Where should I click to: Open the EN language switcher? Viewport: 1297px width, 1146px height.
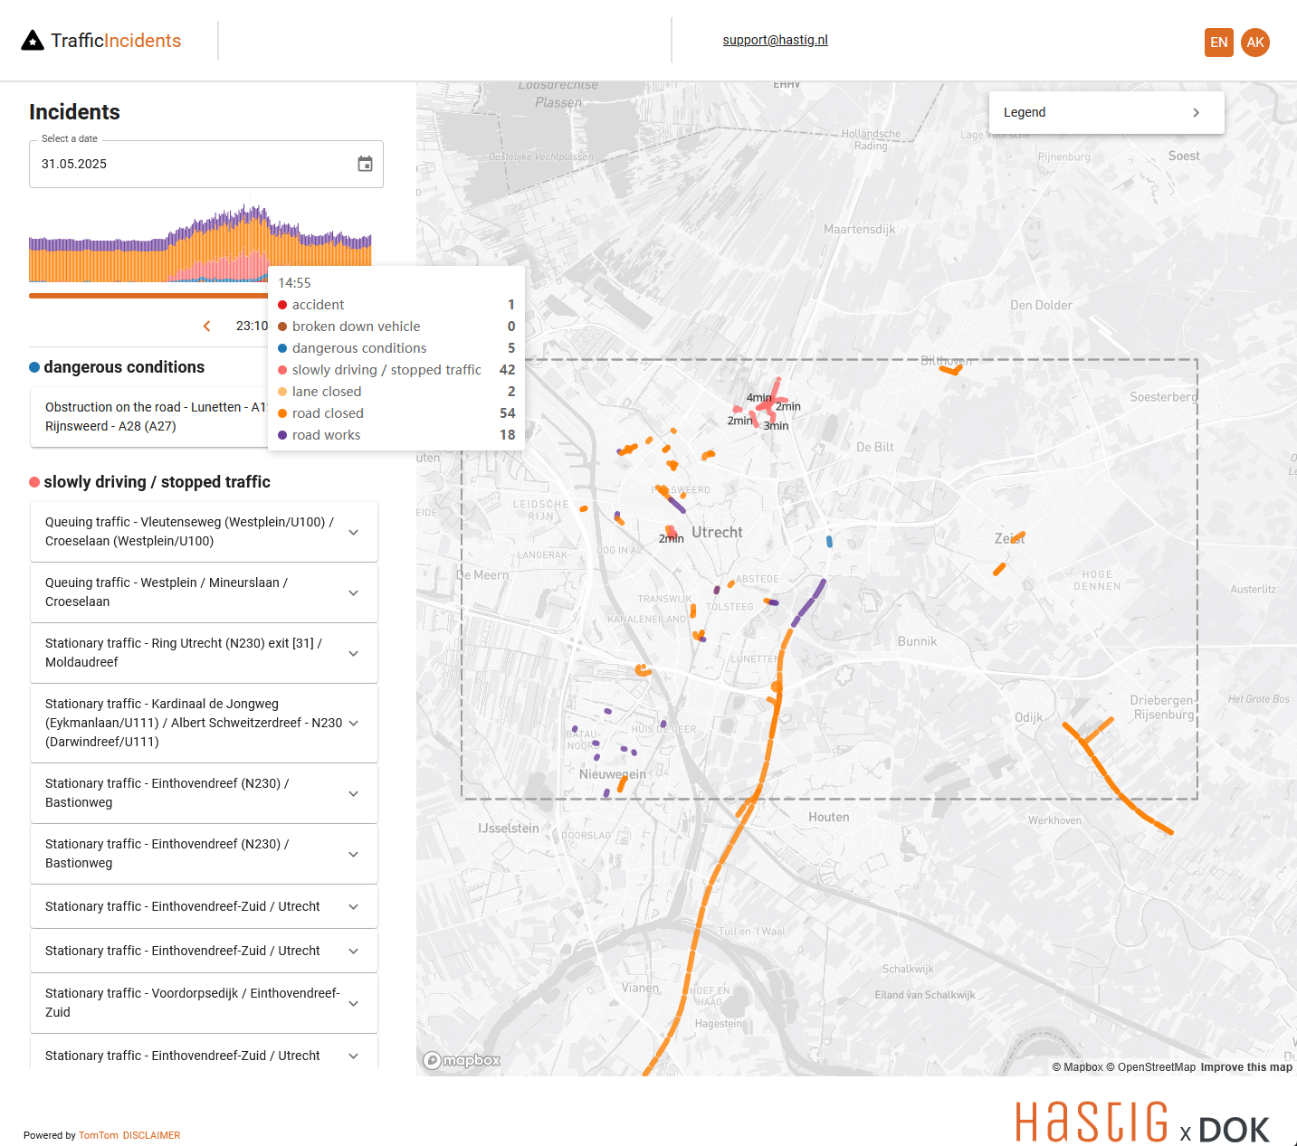point(1219,42)
